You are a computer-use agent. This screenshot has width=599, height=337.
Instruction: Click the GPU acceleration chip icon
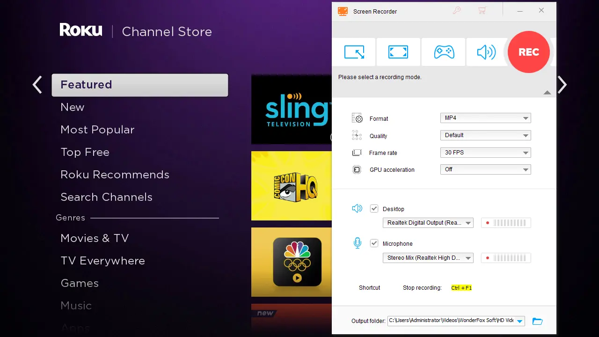pos(357,169)
